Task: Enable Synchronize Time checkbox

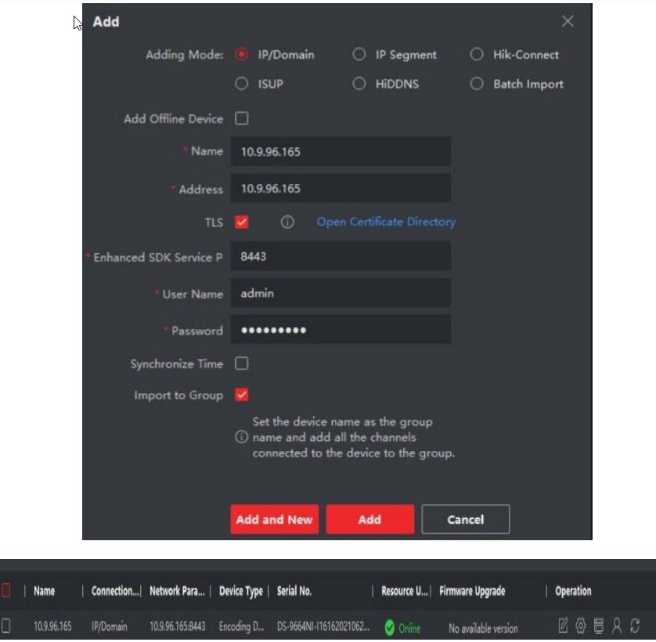Action: point(242,364)
